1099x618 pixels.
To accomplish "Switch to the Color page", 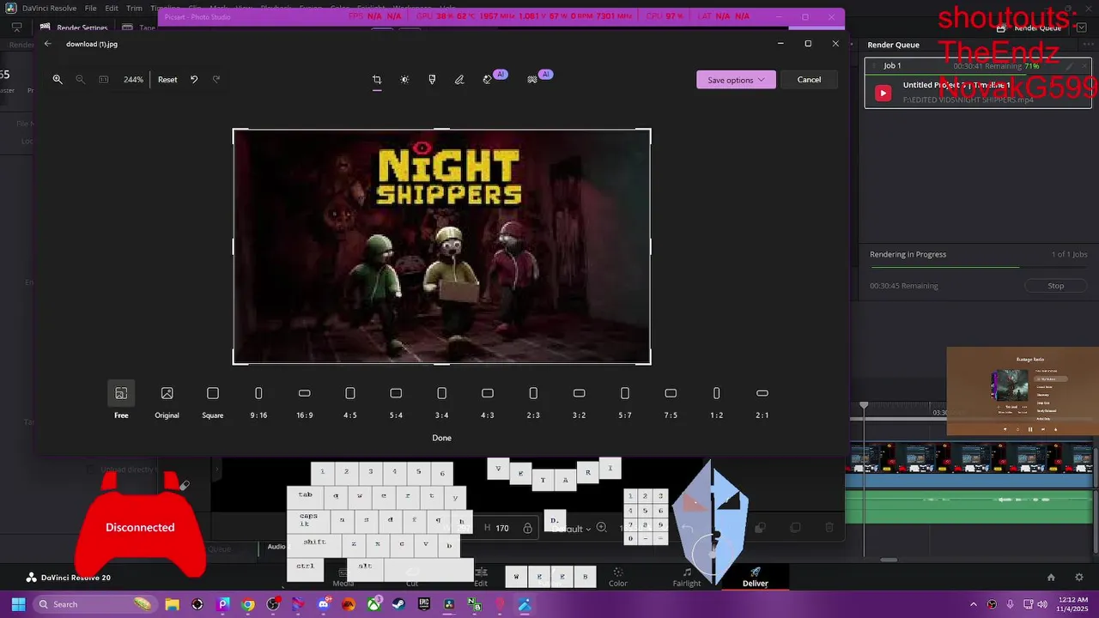I will (x=618, y=577).
